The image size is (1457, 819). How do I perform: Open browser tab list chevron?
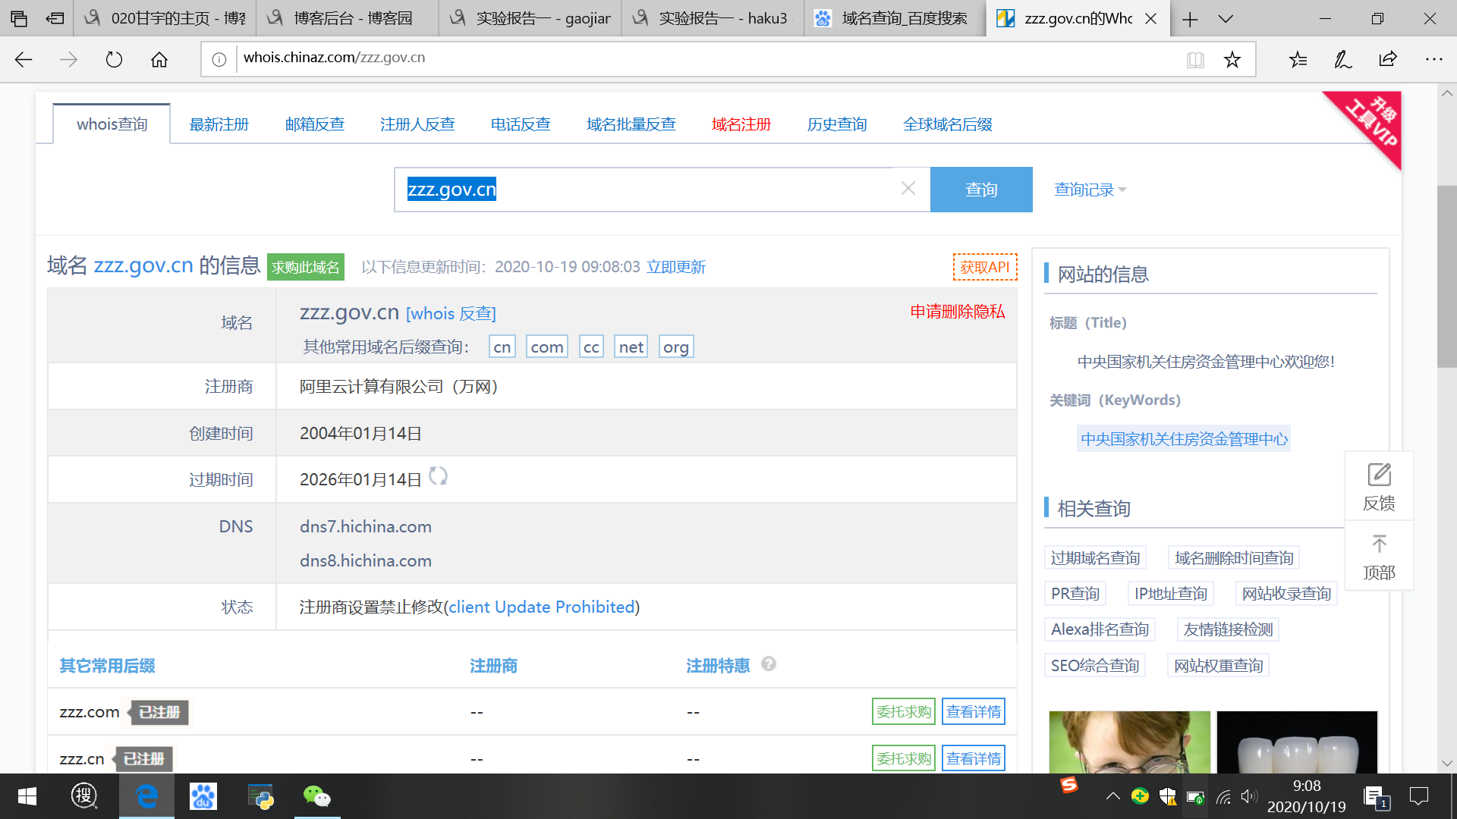1226,19
